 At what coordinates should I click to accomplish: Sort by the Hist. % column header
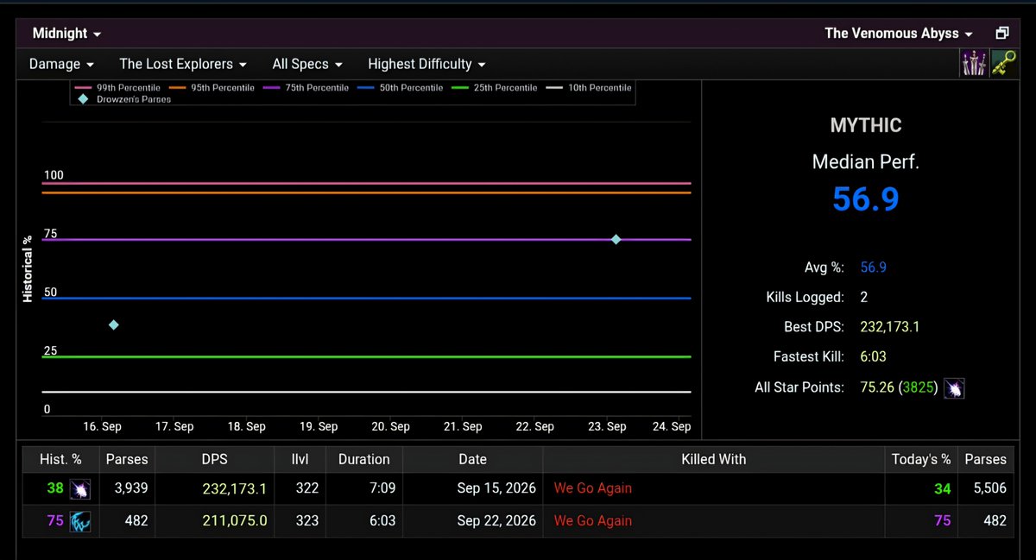(x=60, y=459)
